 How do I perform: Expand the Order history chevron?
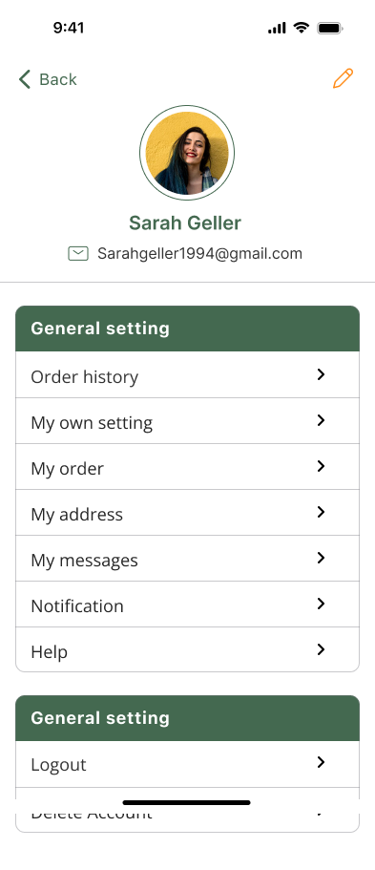pyautogui.click(x=321, y=374)
